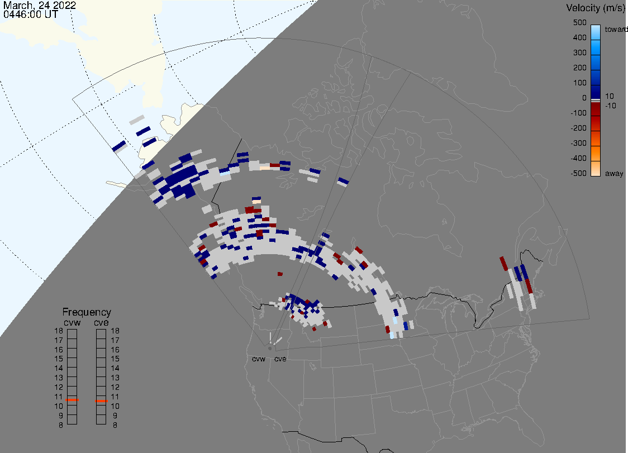The image size is (628, 453).
Task: Click the 8 label on the cvw frequency scale
Action: click(x=61, y=426)
